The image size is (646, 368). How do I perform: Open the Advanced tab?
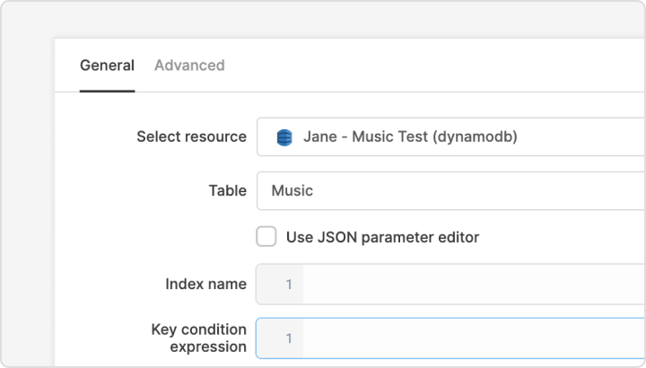tap(189, 66)
